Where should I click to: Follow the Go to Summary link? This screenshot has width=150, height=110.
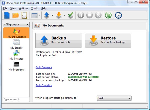click(44, 67)
